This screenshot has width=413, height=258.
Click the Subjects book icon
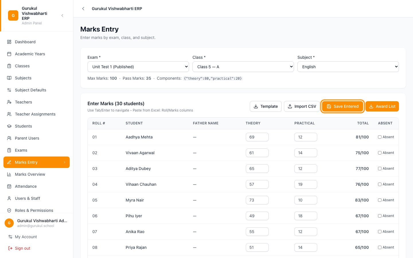pyautogui.click(x=9, y=78)
